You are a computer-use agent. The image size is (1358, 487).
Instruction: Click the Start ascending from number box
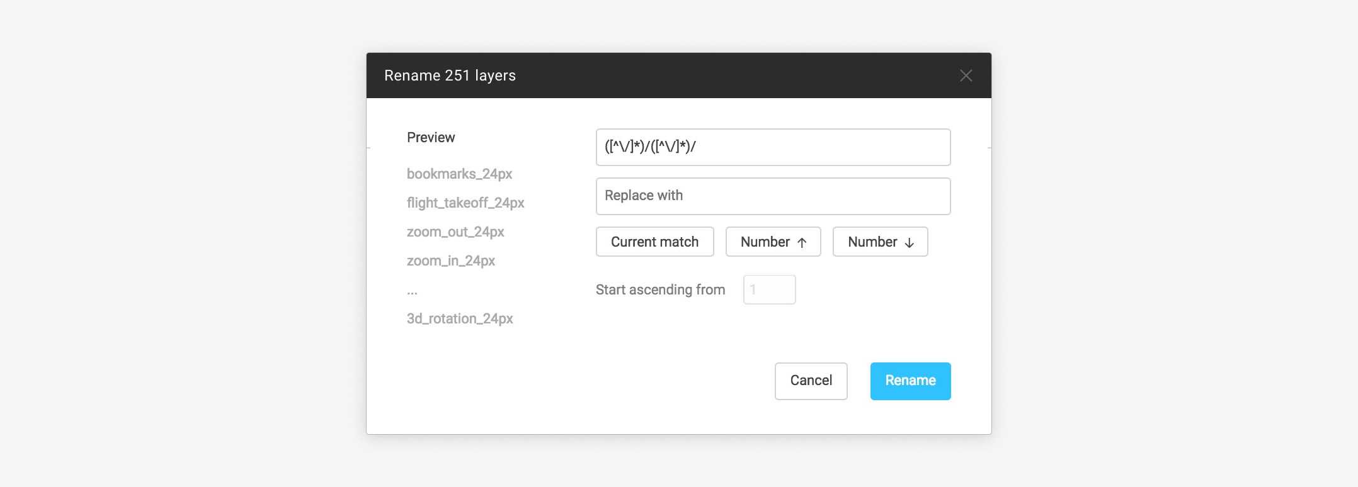click(769, 289)
